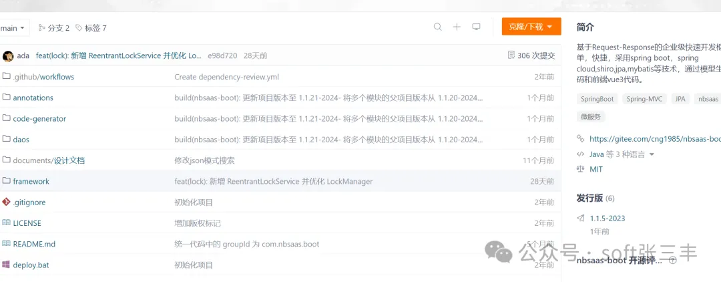Click the repository search magnifier icon
Image resolution: width=721 pixels, height=282 pixels.
(438, 27)
